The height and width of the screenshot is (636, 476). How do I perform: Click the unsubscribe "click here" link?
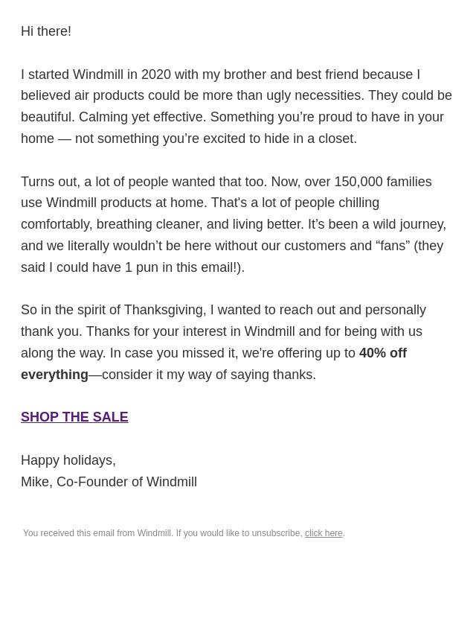pyautogui.click(x=324, y=533)
